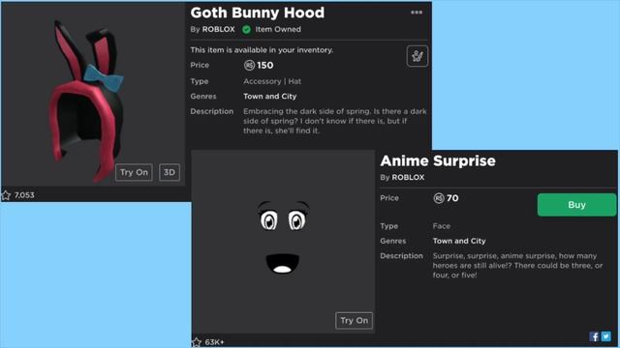
Task: Open Town and City genre for Anime Surprise
Action: 459,241
